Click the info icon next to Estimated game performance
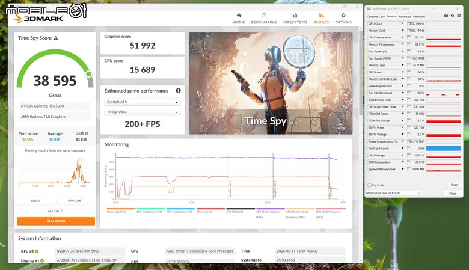The image size is (469, 270). coord(178,91)
